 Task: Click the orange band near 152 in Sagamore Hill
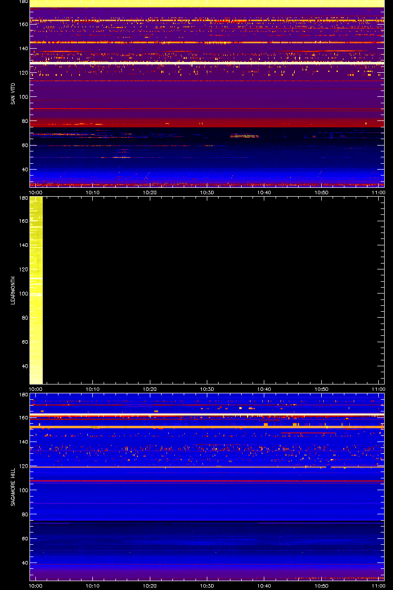(207, 427)
